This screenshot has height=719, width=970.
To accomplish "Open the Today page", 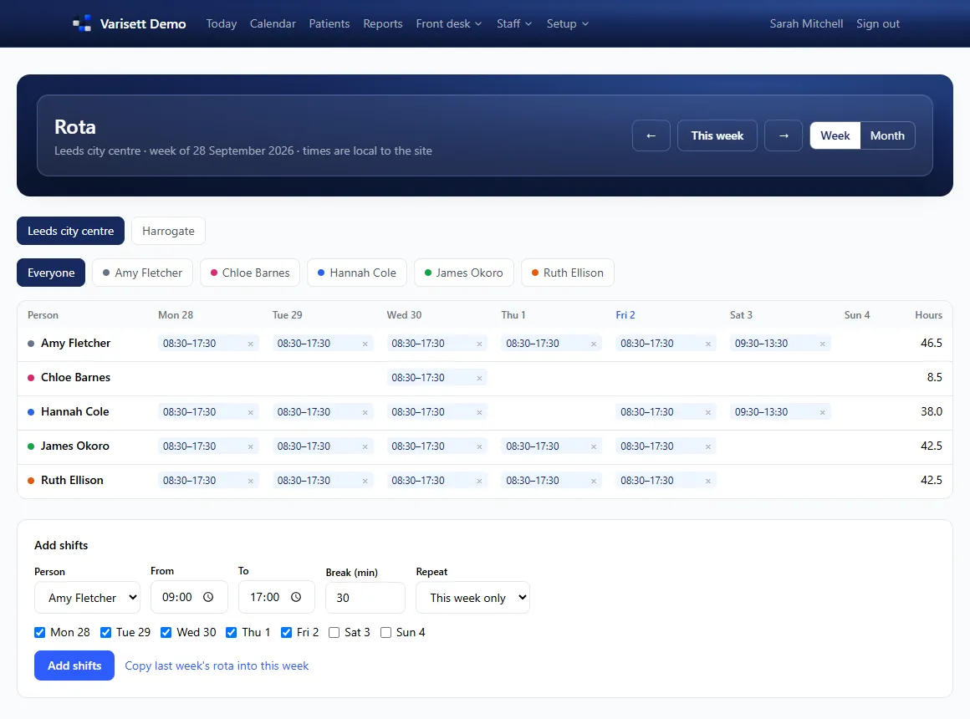I will point(222,23).
